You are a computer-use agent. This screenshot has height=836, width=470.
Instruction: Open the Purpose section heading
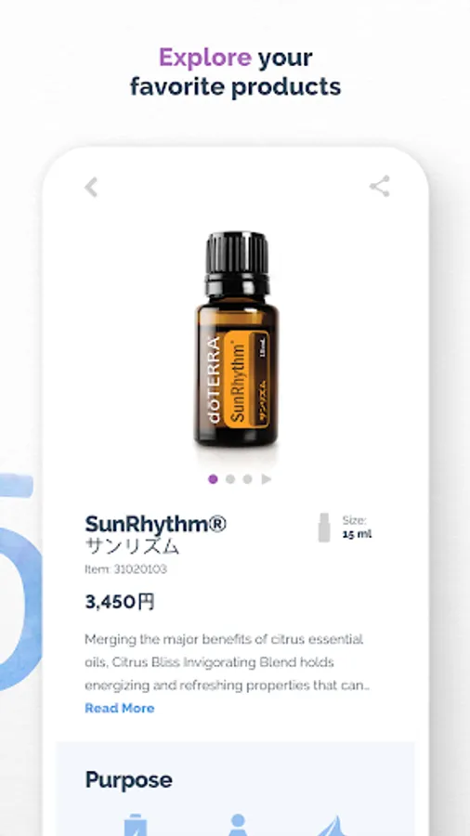click(x=128, y=780)
